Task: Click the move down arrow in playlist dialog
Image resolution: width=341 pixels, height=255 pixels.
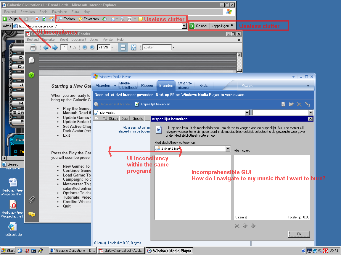Action: (x=253, y=226)
